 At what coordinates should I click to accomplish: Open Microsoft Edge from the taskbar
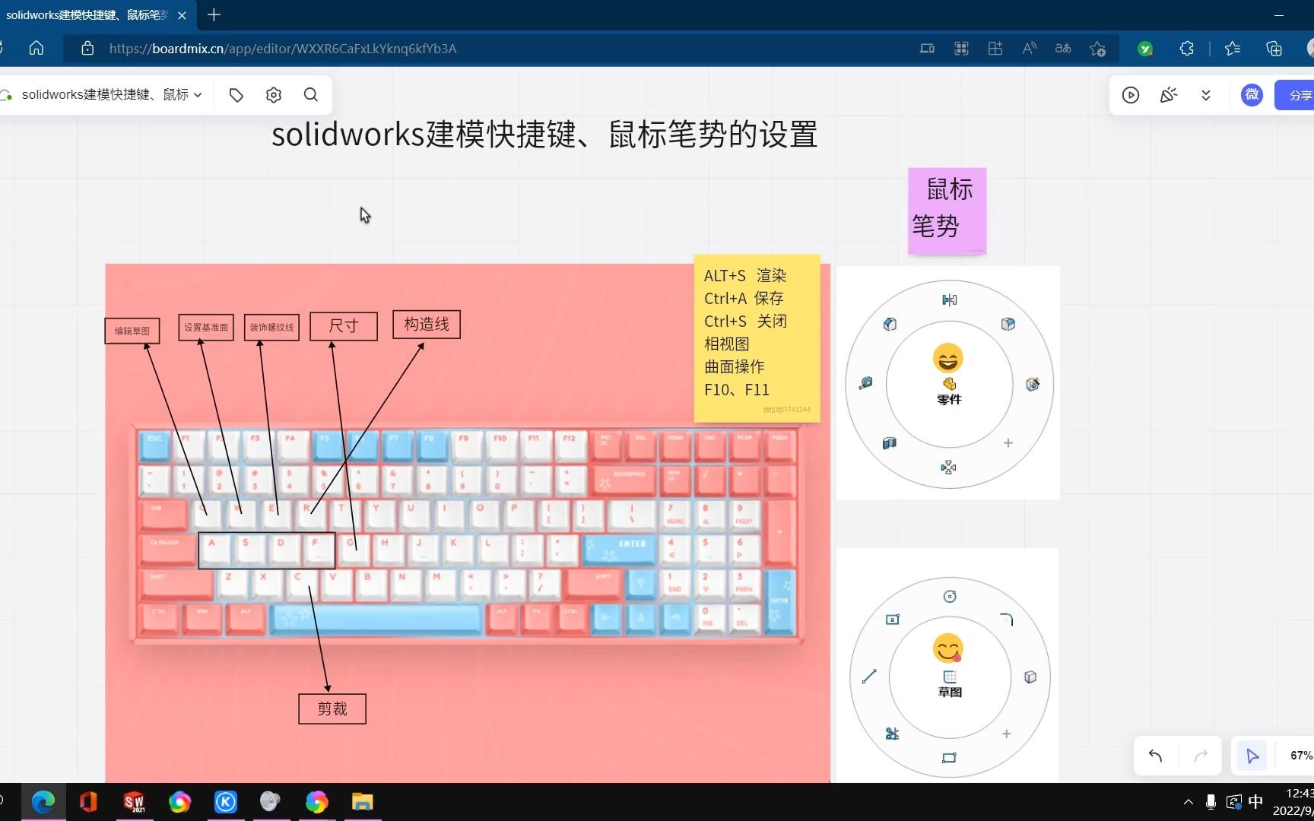click(43, 801)
